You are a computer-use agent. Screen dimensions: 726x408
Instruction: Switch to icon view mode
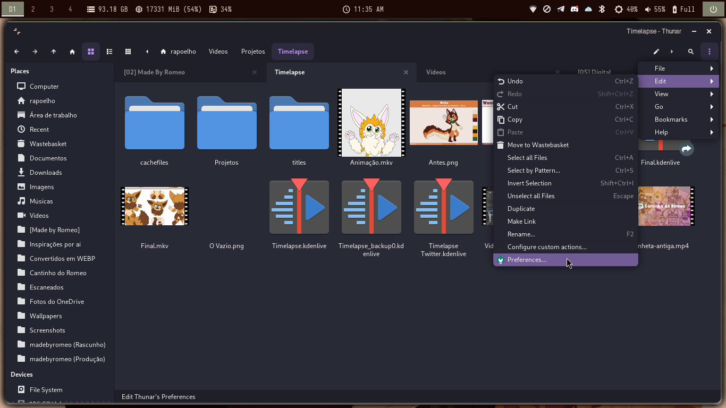coord(91,52)
